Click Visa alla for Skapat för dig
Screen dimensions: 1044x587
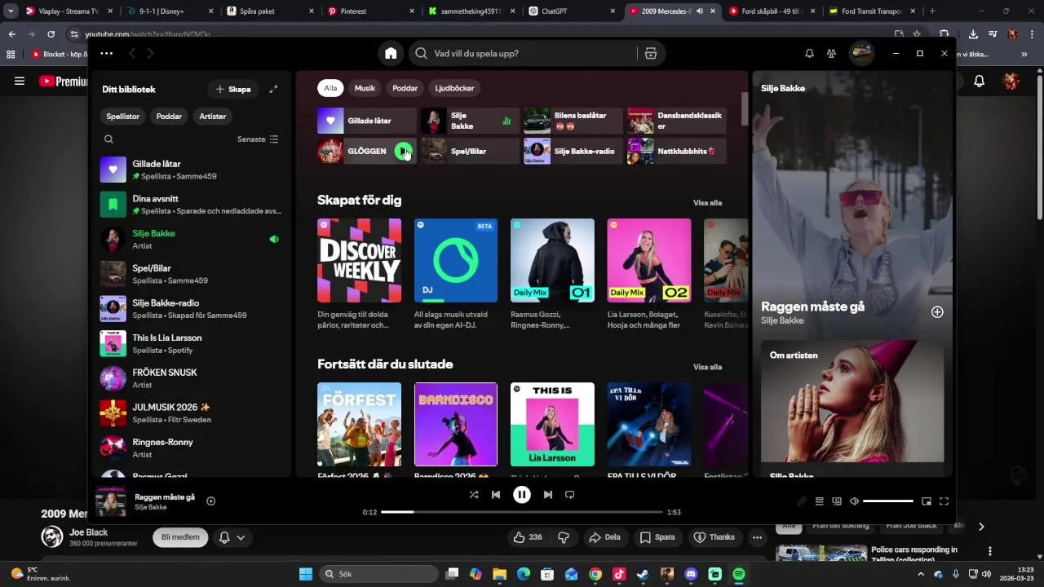(x=707, y=203)
